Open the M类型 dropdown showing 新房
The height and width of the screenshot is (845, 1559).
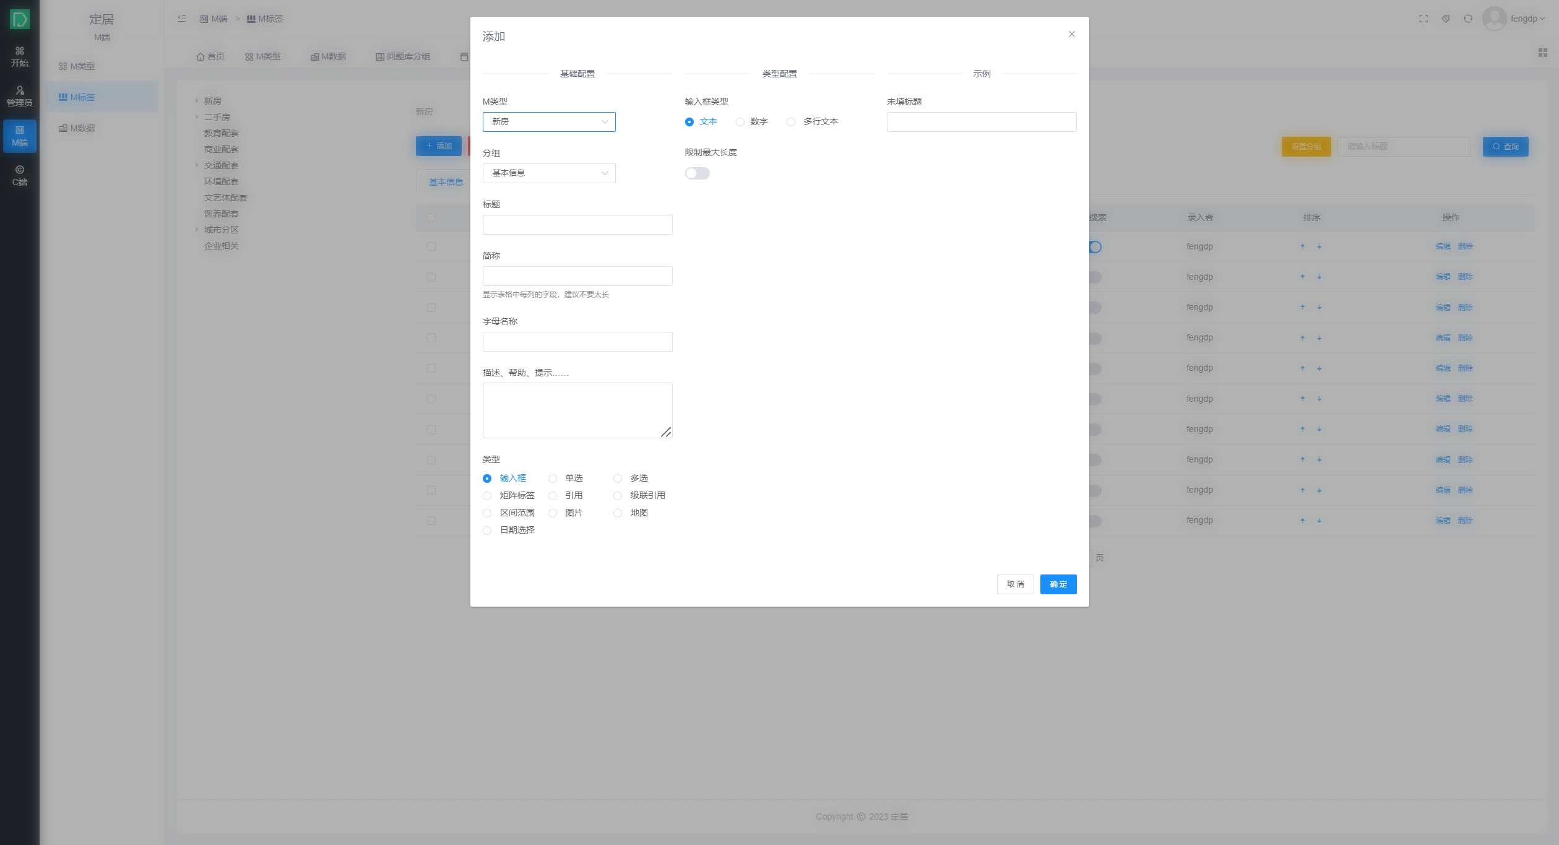click(549, 122)
